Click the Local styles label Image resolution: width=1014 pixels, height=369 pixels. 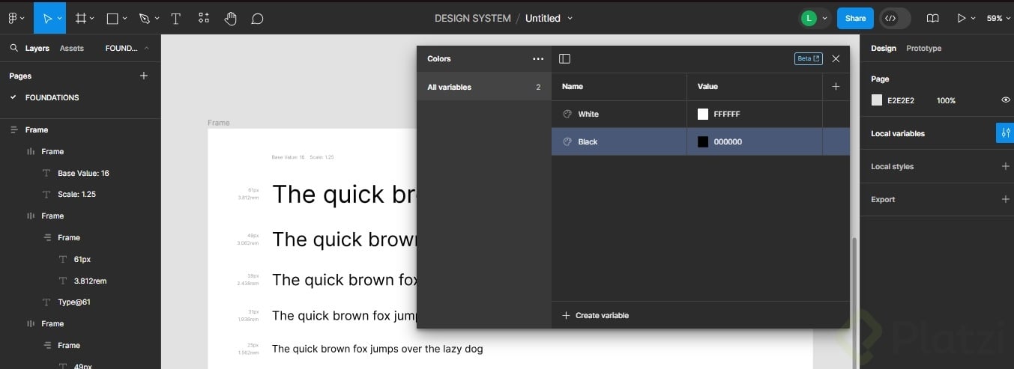pyautogui.click(x=892, y=166)
